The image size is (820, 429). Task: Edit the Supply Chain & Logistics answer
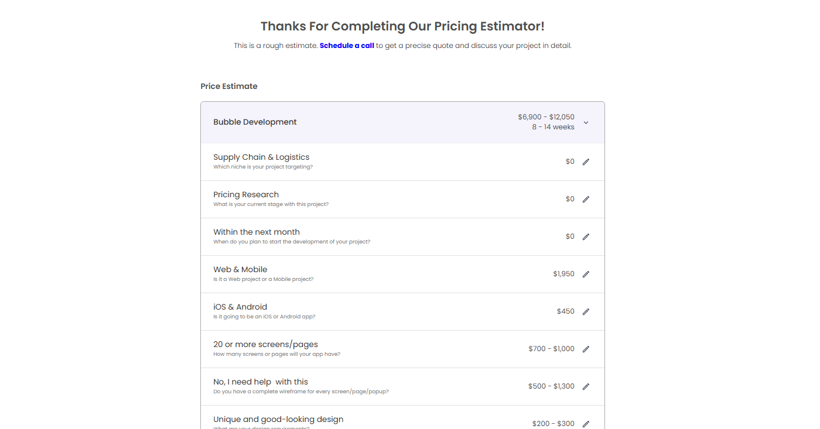(586, 162)
